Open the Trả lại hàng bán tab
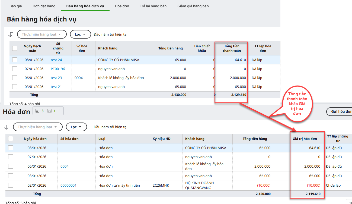352x204 pixels. pos(153,6)
